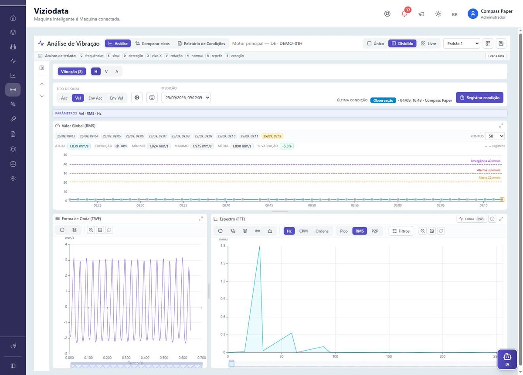Click the FFT broadcast signal icon
Screen dimensions: 523x375
coord(258,231)
